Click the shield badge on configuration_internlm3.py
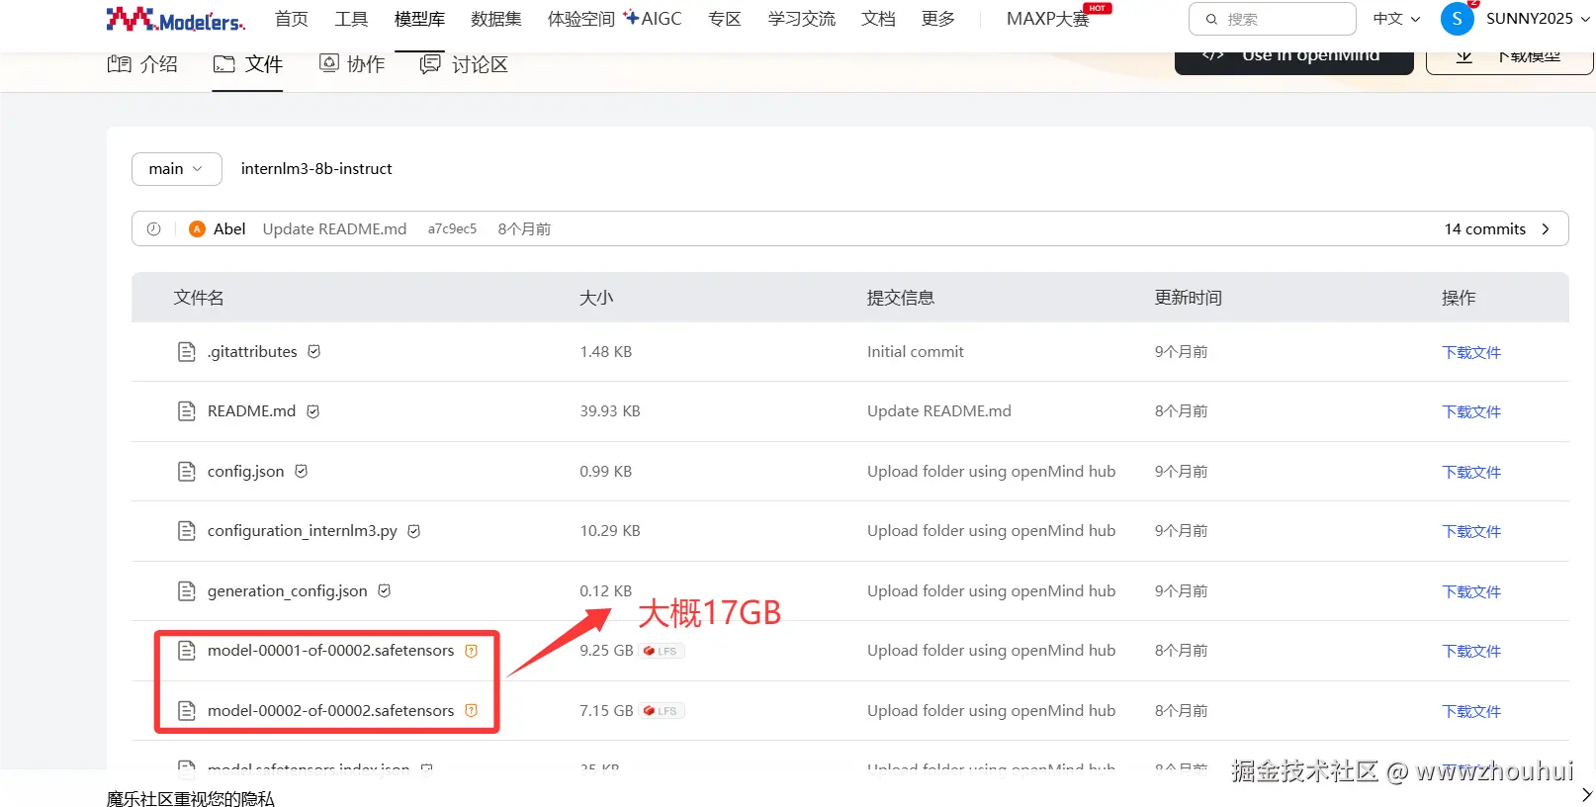 414,531
